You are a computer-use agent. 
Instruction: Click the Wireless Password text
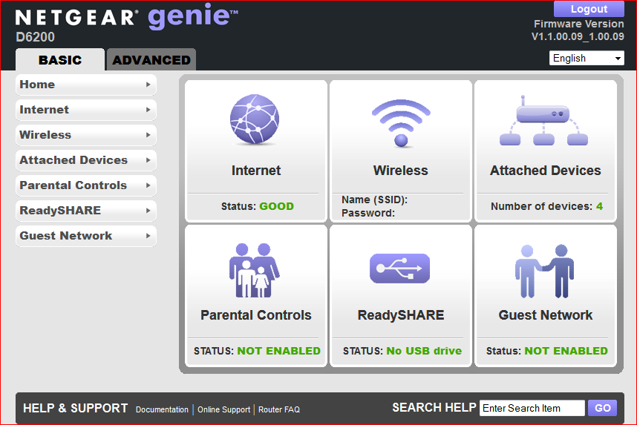coord(368,213)
